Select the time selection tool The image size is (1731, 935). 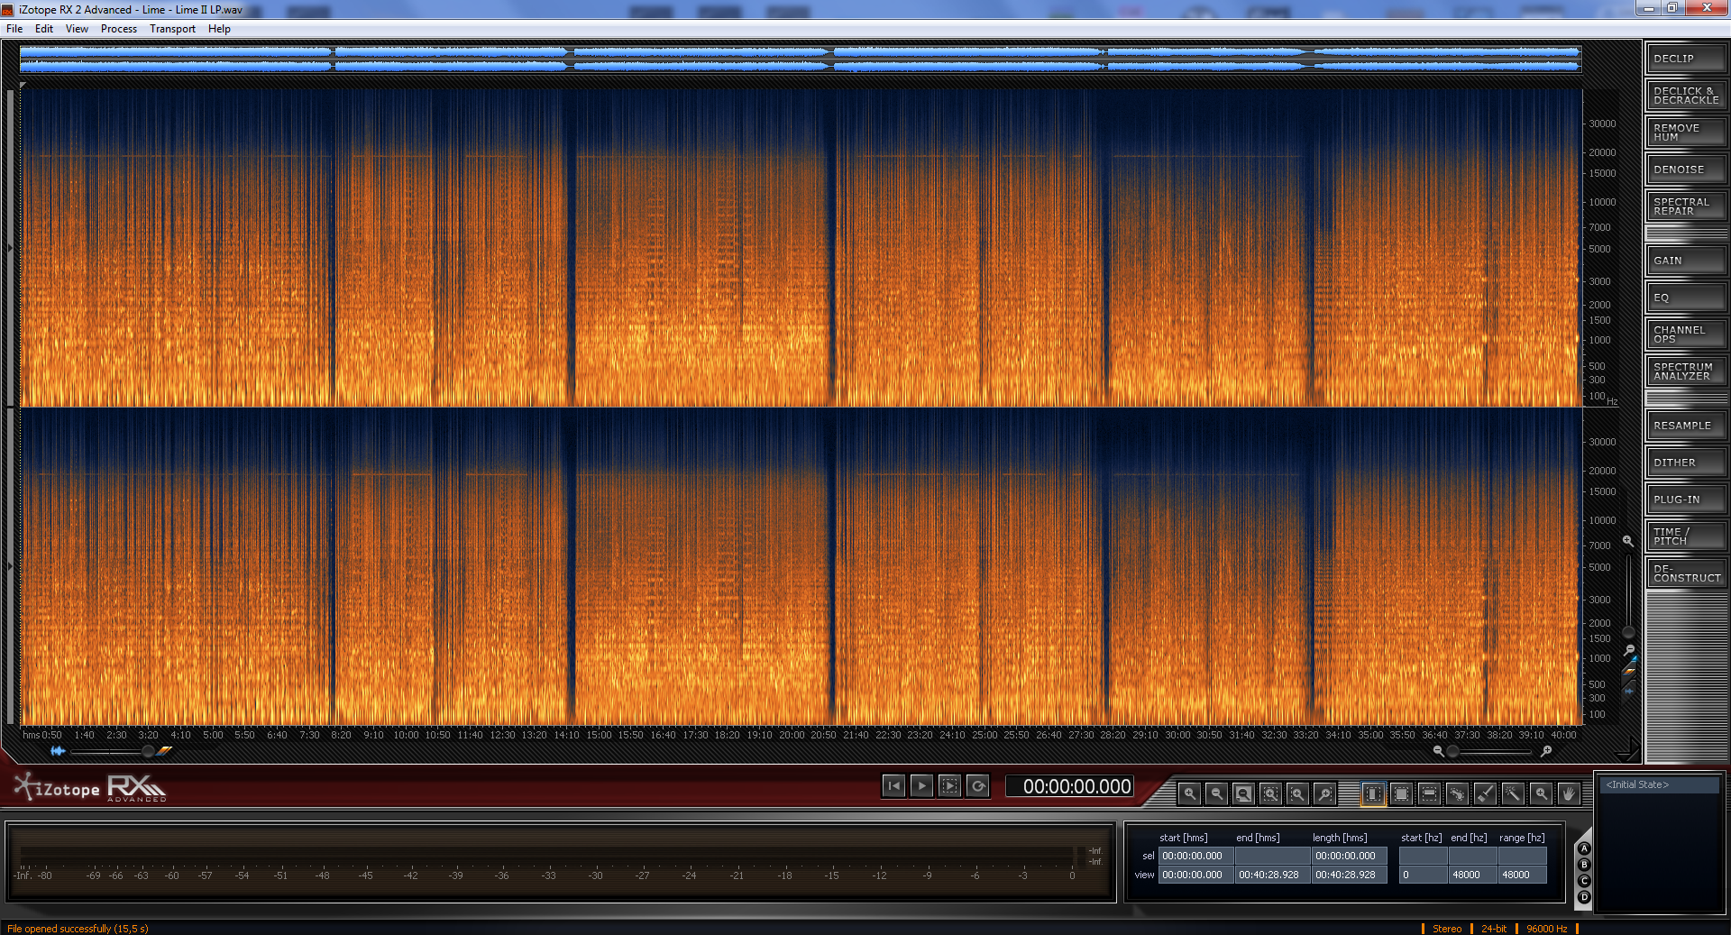1373,793
